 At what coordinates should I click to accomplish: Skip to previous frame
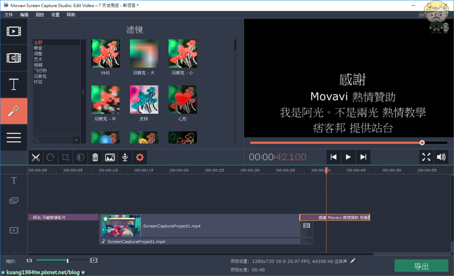point(333,157)
